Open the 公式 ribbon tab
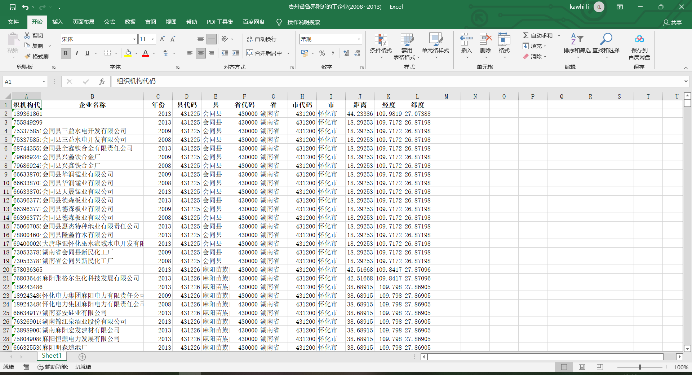The height and width of the screenshot is (375, 692). point(109,22)
